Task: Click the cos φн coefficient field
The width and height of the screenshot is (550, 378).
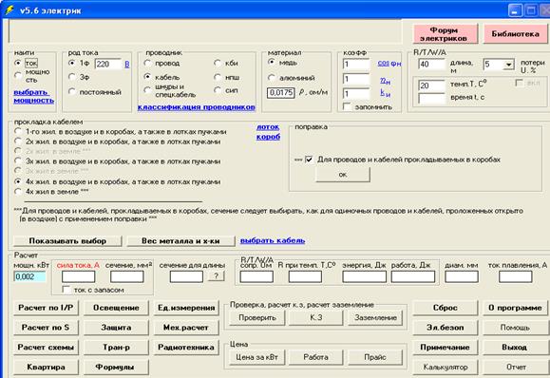Action: coord(356,65)
